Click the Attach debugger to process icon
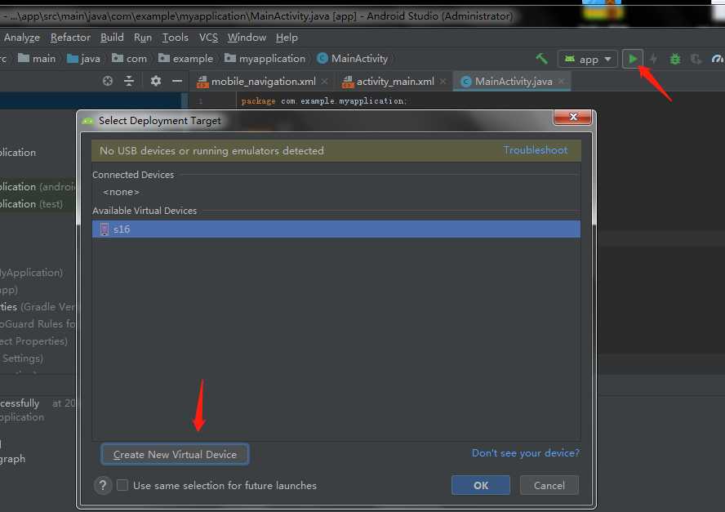Screen dimensions: 725x512 pyautogui.click(x=696, y=59)
